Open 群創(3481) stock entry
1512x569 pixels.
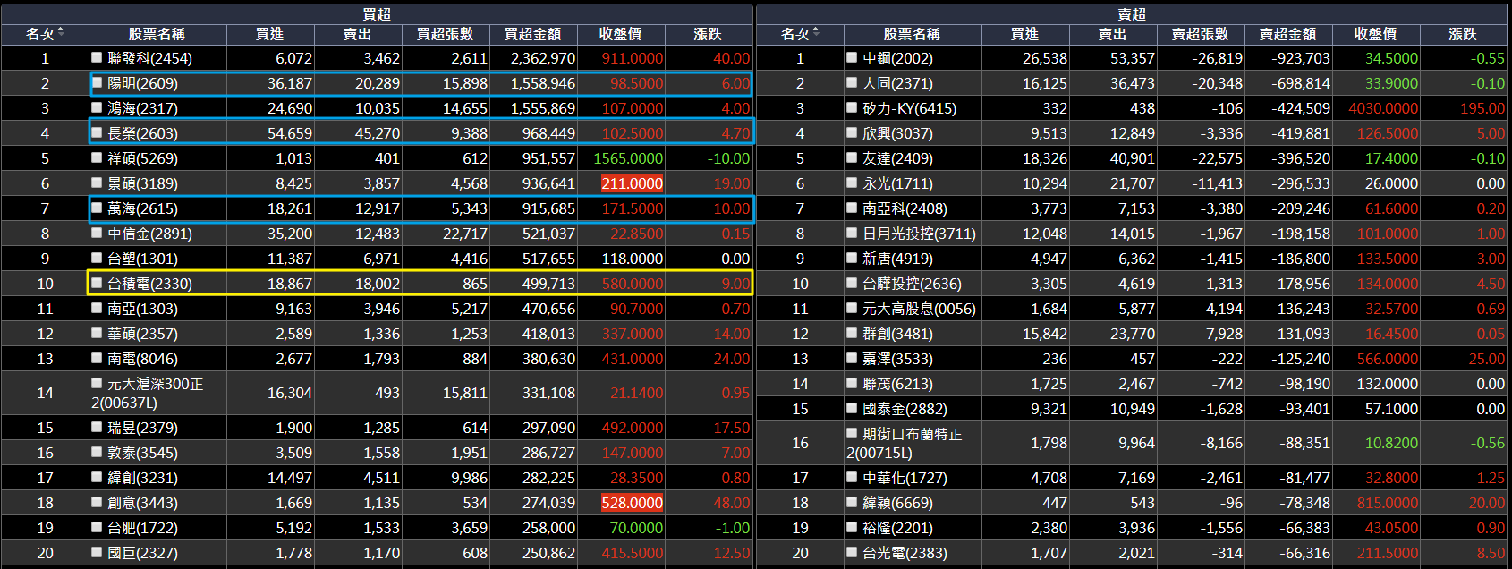[897, 334]
